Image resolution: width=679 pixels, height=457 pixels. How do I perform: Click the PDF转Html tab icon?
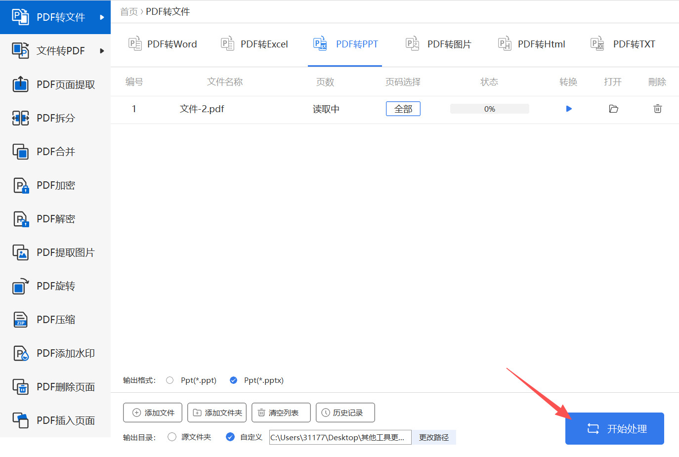pyautogui.click(x=505, y=44)
